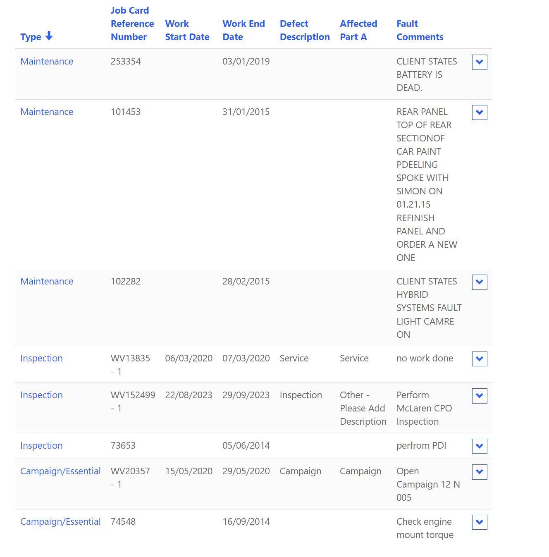Open Maintenance link for paint peeling job
The width and height of the screenshot is (549, 557).
(47, 112)
